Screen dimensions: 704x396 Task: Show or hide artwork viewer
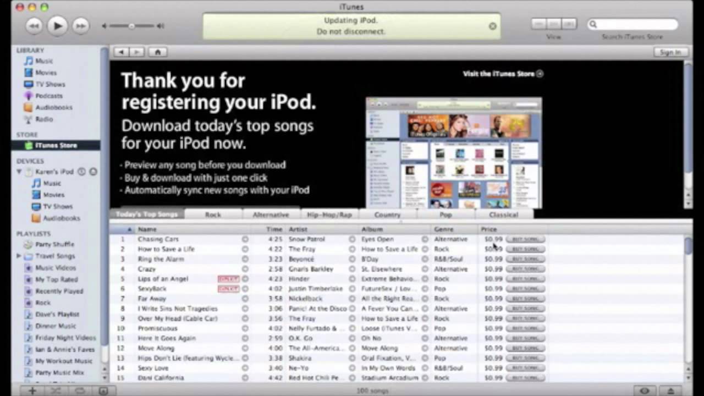pyautogui.click(x=103, y=391)
